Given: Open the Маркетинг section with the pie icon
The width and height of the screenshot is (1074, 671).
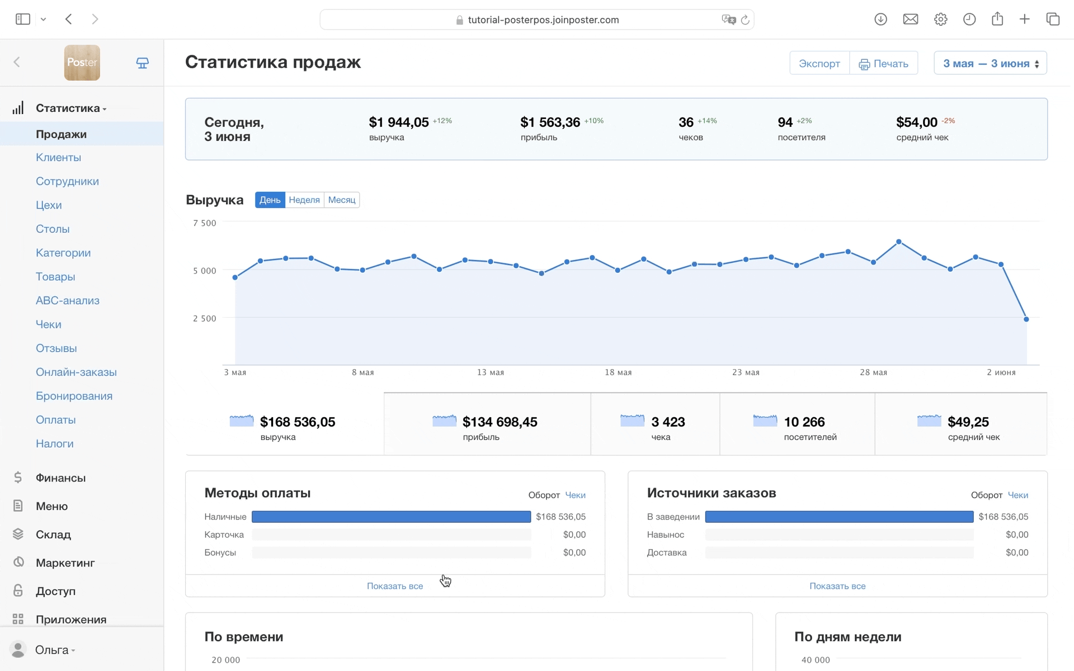Looking at the screenshot, I should tap(65, 563).
